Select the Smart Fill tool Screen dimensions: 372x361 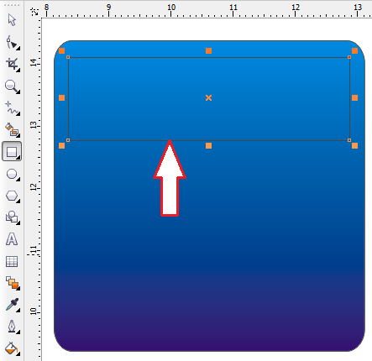coord(12,129)
